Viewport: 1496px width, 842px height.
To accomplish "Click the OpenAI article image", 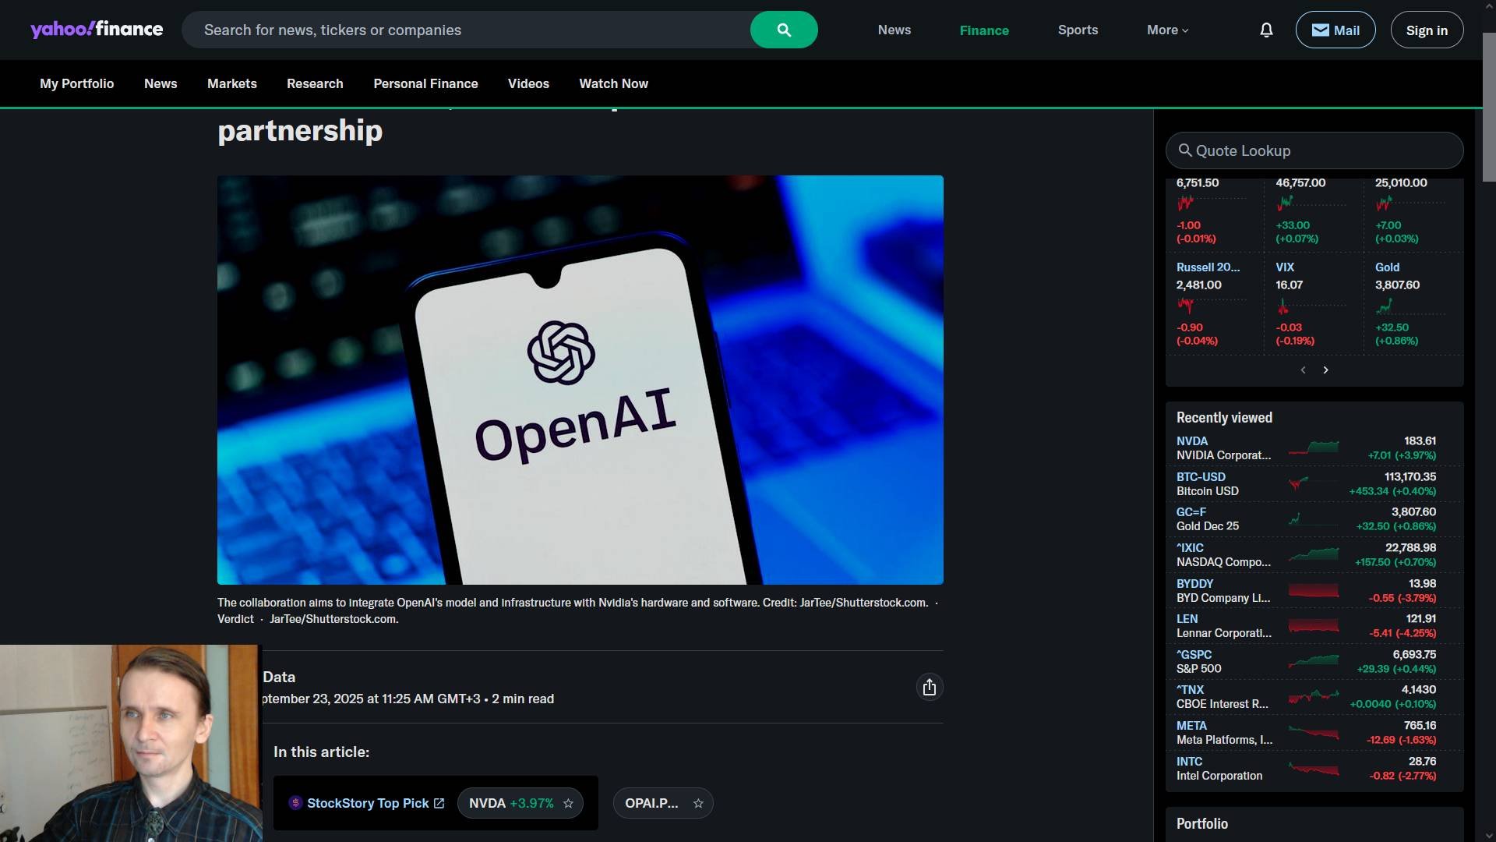I will pos(580,380).
